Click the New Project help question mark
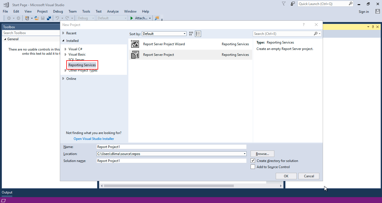 pos(304,25)
